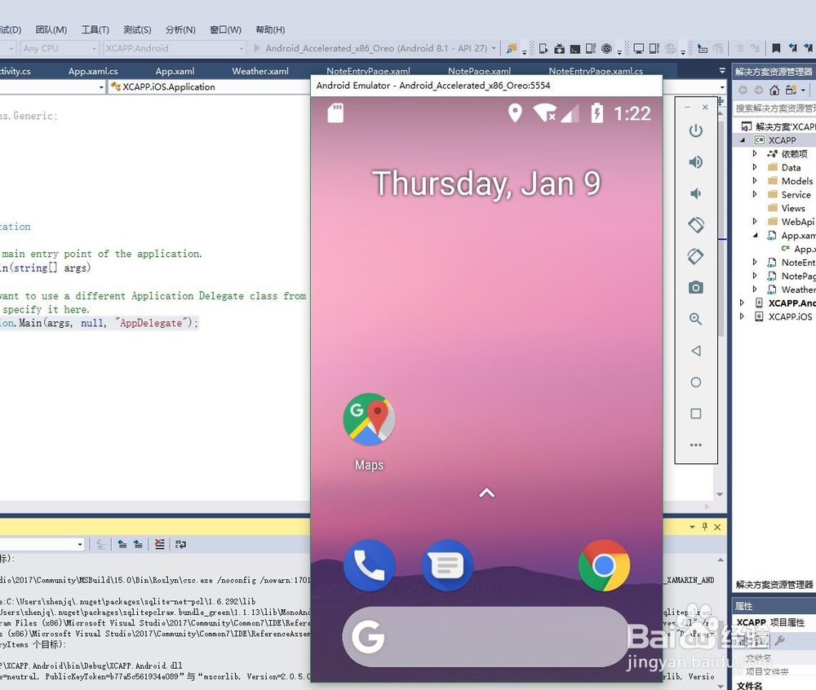Open the 测试(S) menu
The image size is (816, 690).
137,29
